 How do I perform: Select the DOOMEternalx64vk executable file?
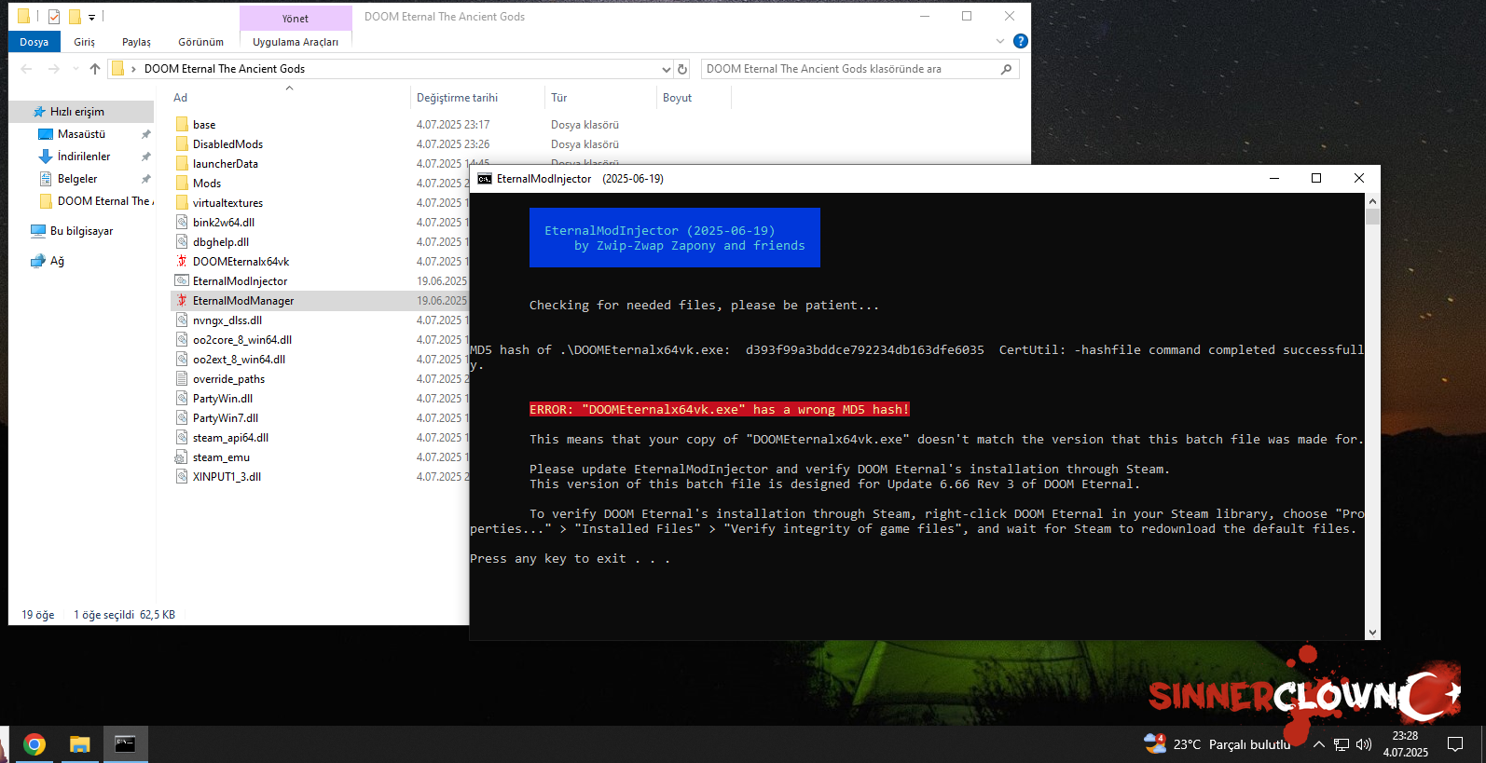tap(241, 262)
